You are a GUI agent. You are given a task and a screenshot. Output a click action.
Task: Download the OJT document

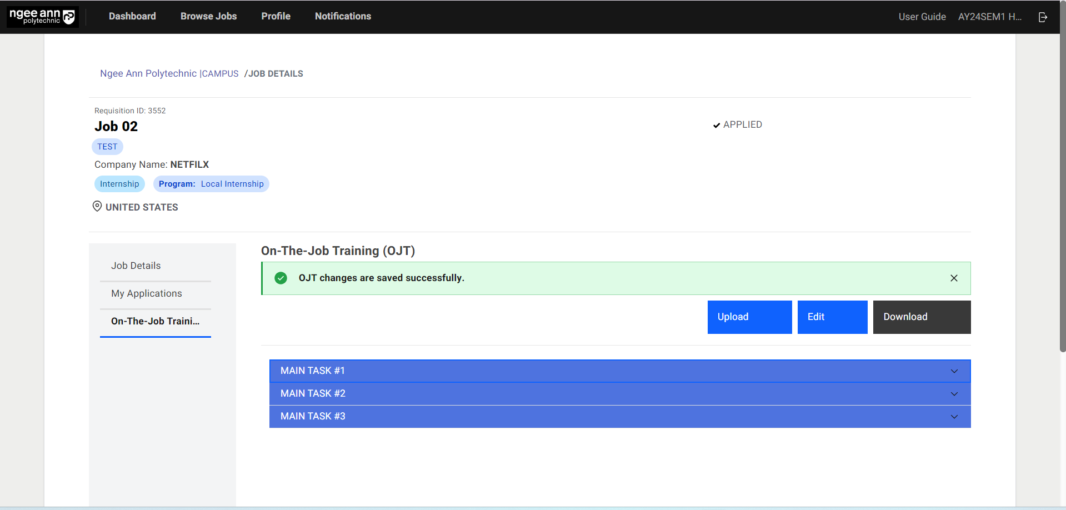(921, 317)
